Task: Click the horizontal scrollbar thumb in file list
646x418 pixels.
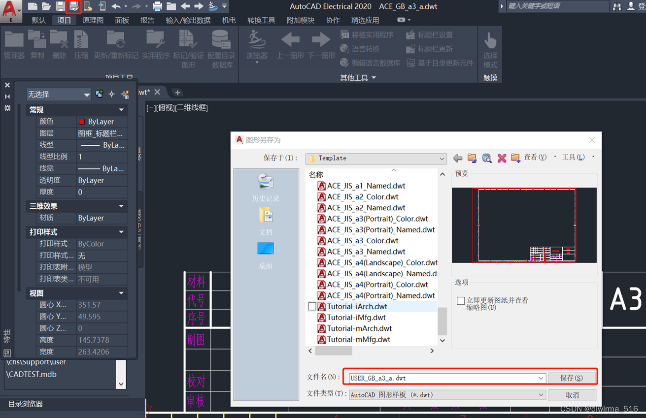Action: (x=334, y=351)
